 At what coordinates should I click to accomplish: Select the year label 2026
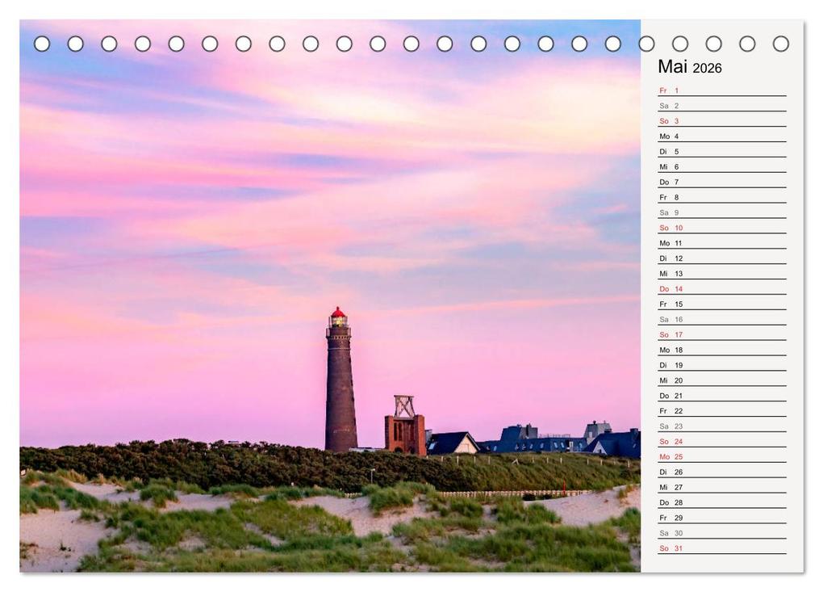tap(708, 69)
